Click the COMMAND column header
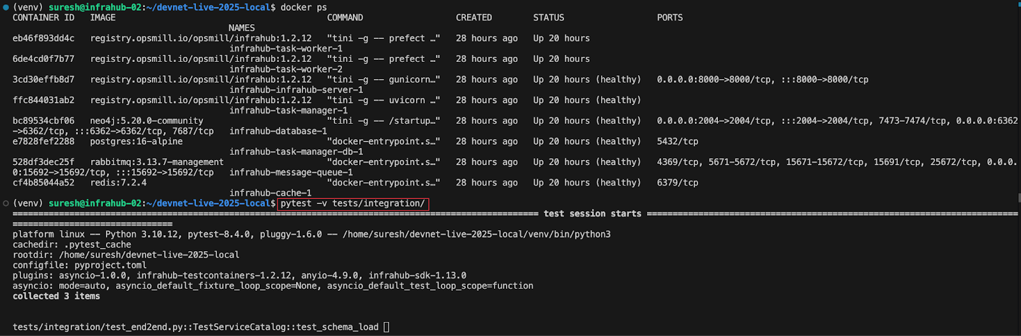Image resolution: width=1021 pixels, height=336 pixels. click(345, 18)
